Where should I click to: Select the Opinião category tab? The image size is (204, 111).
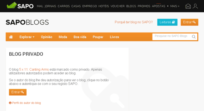(x=46, y=37)
